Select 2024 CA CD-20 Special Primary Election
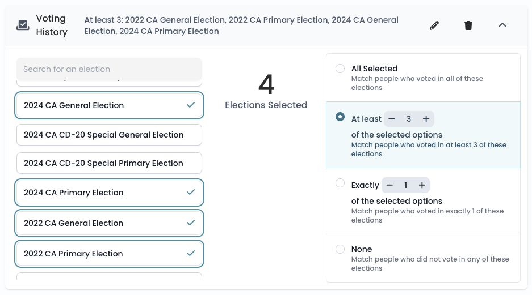Screen dimensions: 532x295 click(109, 163)
